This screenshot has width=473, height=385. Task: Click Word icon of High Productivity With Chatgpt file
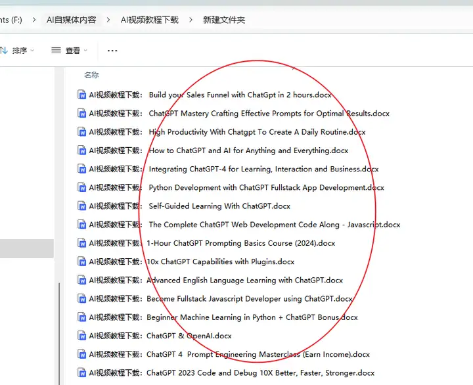[81, 132]
